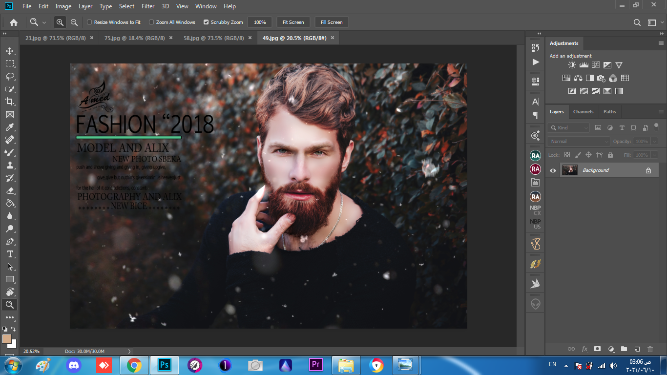
Task: Open the Window menu
Action: click(x=206, y=6)
